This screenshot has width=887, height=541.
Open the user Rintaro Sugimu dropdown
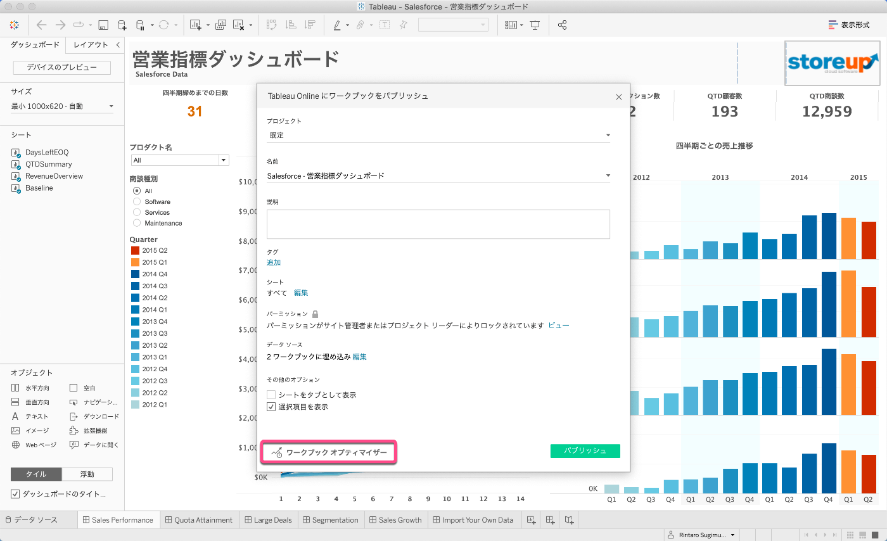[x=701, y=535]
